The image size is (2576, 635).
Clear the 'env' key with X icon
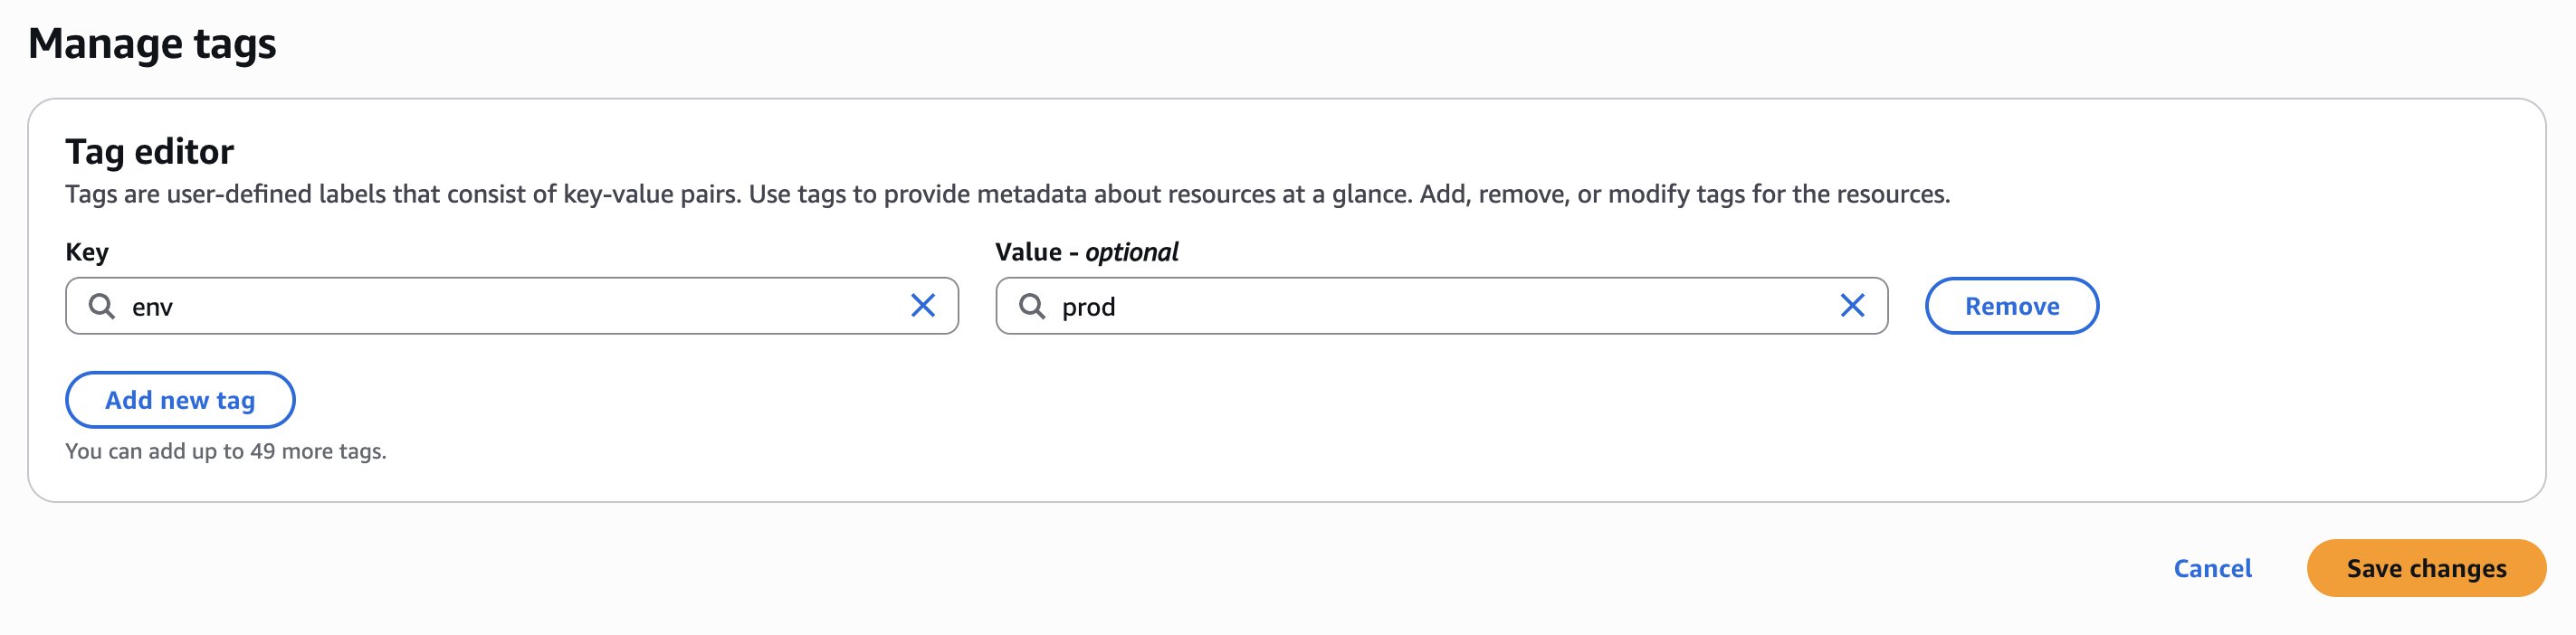pos(923,306)
